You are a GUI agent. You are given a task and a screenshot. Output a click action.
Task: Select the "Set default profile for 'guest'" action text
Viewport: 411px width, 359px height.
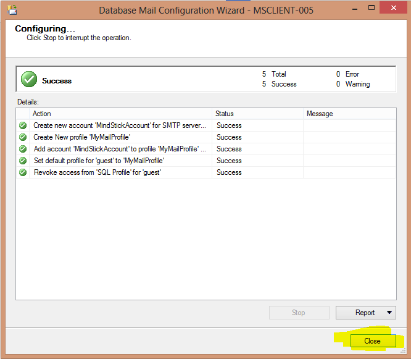pos(99,161)
